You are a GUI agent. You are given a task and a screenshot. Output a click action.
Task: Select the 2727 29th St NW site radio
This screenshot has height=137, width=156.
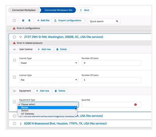click(x=14, y=37)
